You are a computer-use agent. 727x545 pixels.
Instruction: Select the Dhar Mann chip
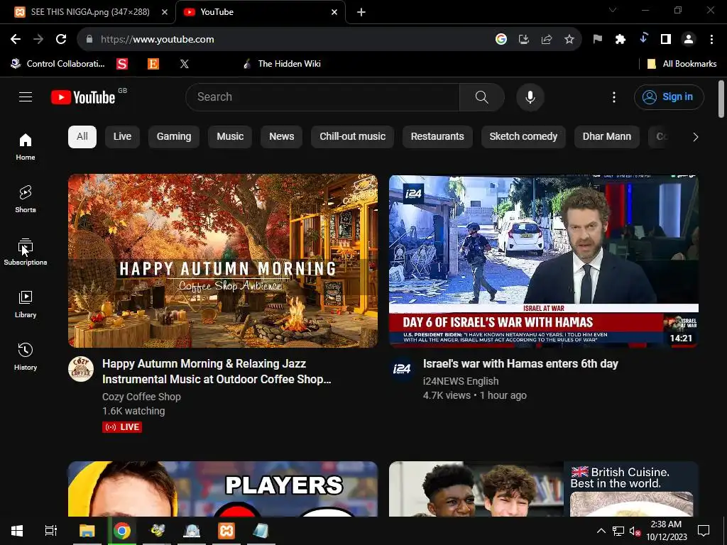coord(607,137)
